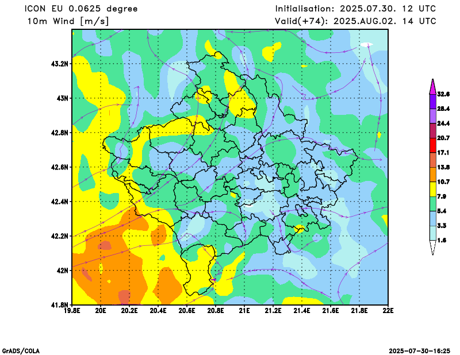
Task: Select the magenta arrow atop the colorbar
Action: click(x=433, y=87)
